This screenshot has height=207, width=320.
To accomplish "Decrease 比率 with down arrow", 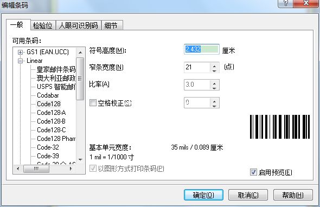I will click(214, 88).
